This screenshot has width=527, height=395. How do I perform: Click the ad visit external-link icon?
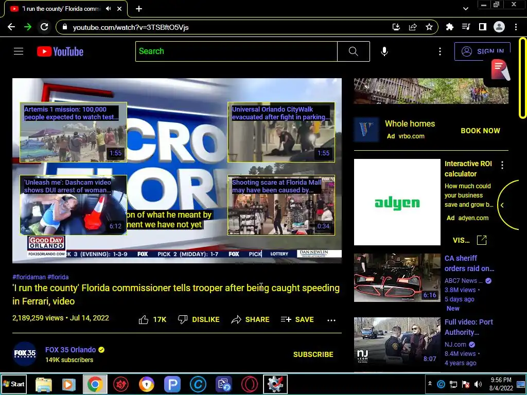[x=482, y=240]
